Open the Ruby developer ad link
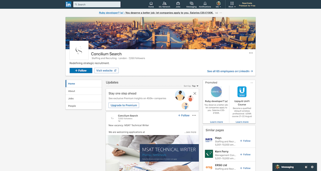 click(156, 13)
